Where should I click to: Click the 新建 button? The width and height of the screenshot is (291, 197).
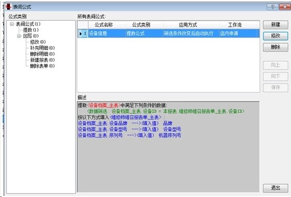point(275,25)
